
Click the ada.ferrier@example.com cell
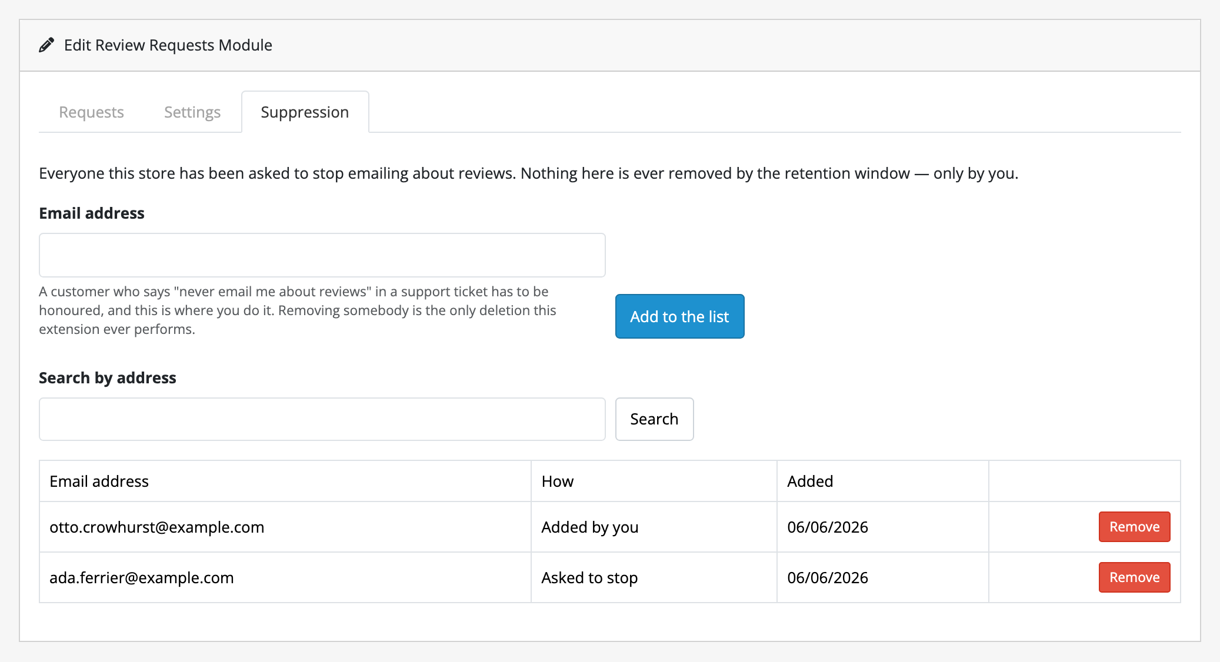(x=285, y=577)
